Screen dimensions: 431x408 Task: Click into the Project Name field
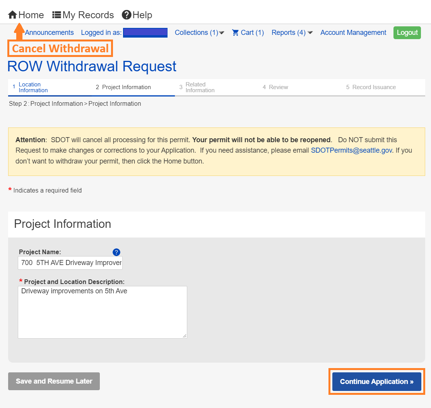coord(70,263)
